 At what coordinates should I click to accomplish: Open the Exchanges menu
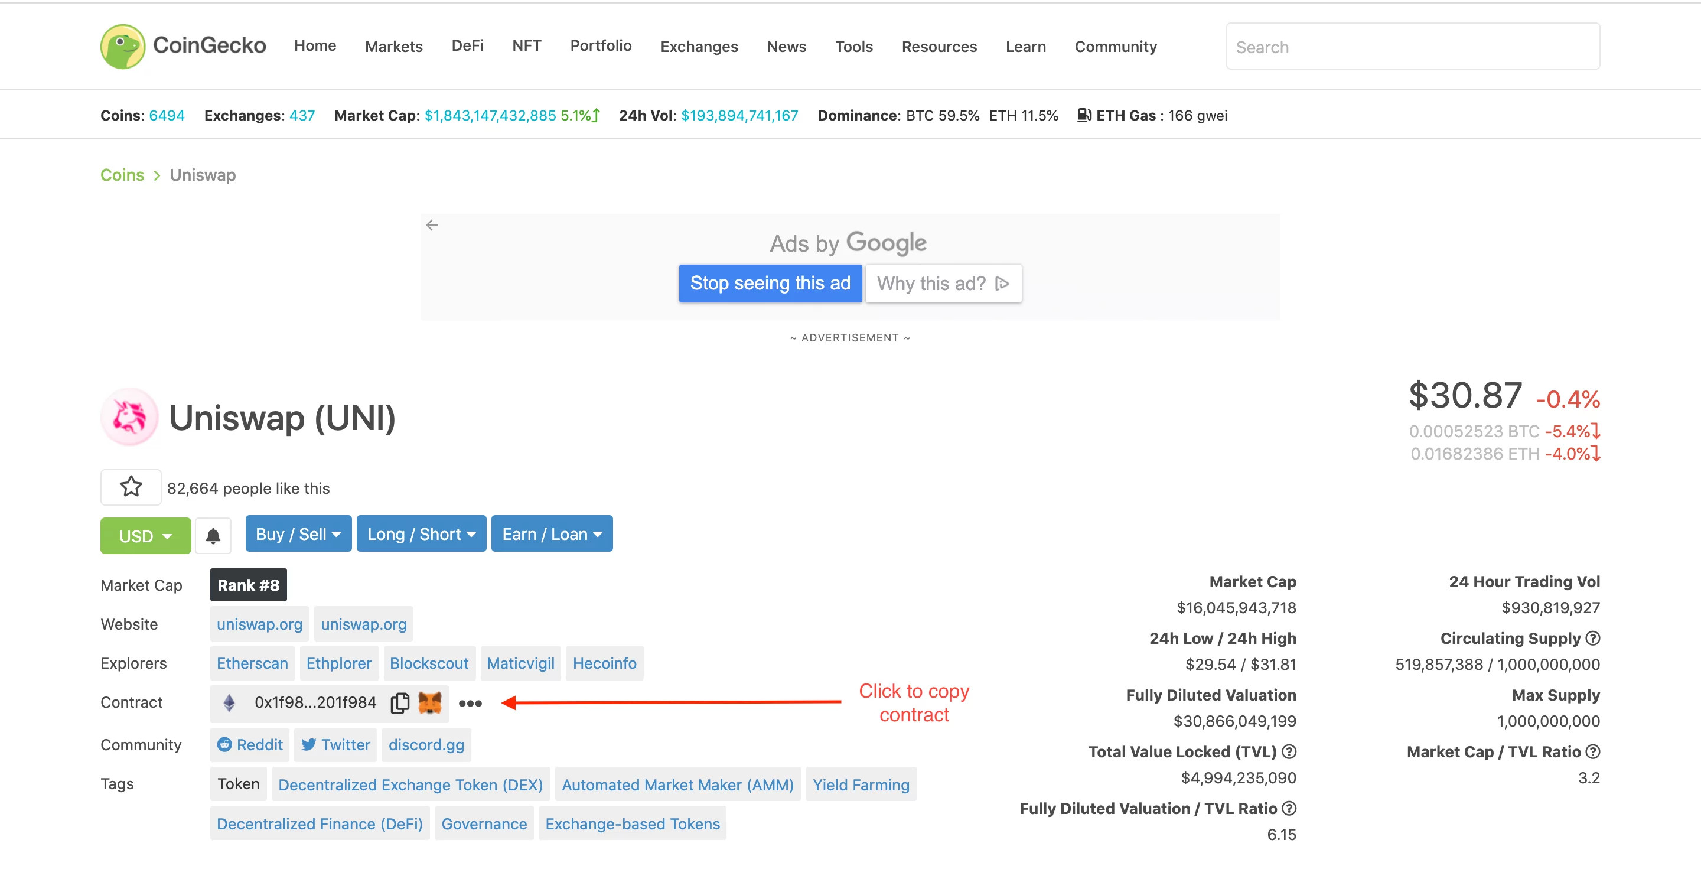(699, 46)
